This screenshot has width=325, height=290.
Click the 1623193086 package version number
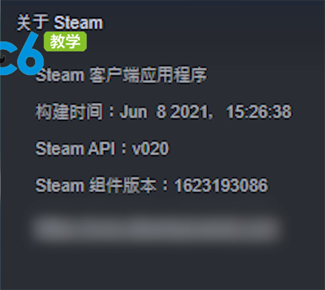[x=222, y=185]
